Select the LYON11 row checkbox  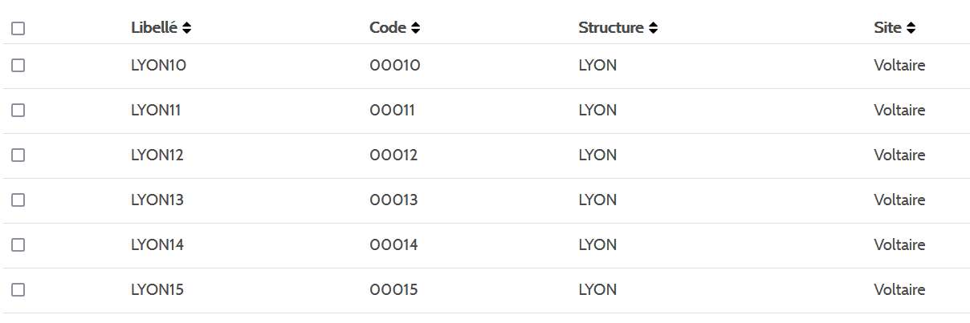click(18, 111)
